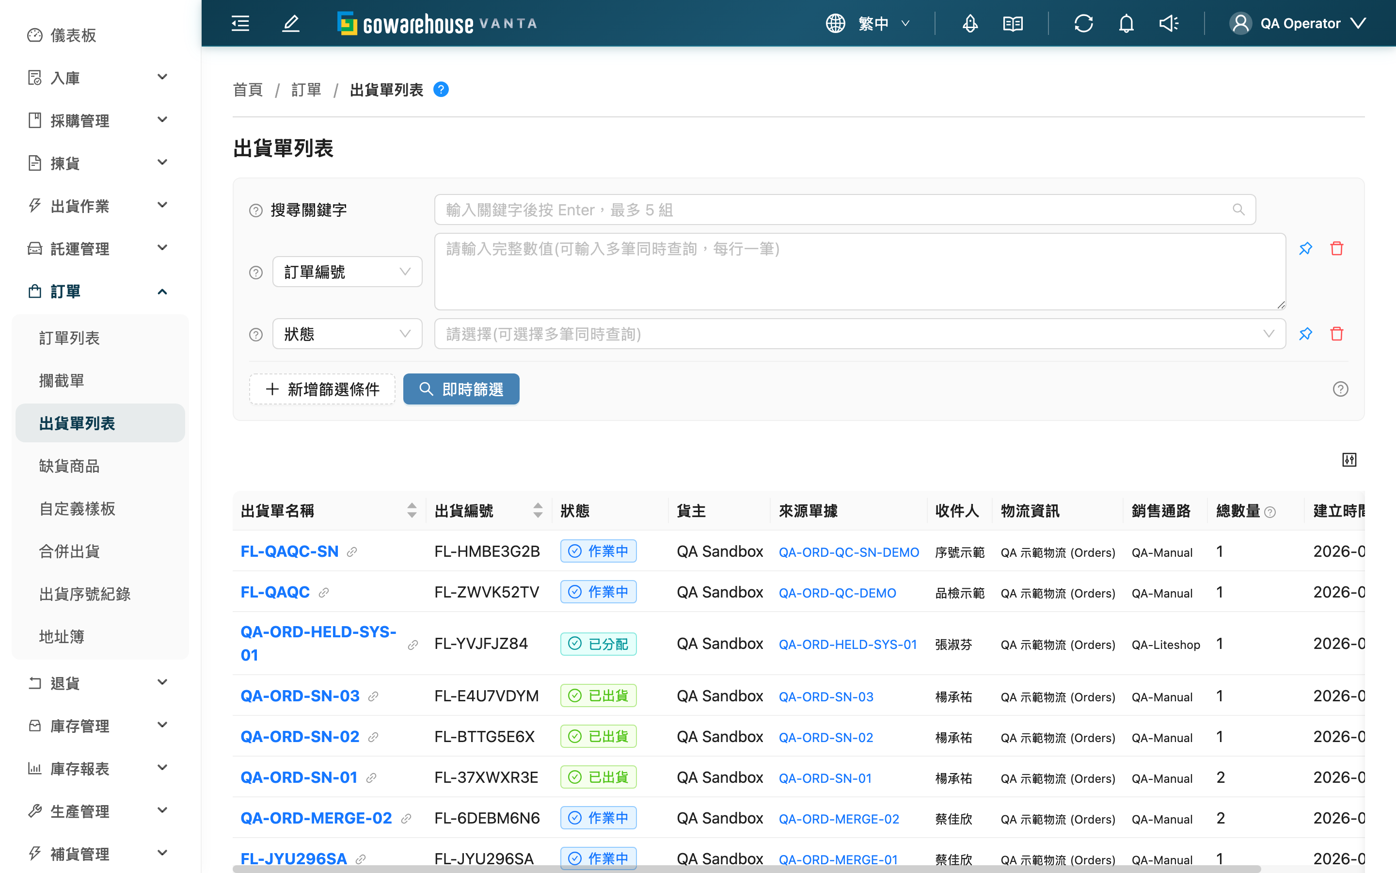Screen dimensions: 1396x873
Task: Click the 新增篩選條件 button
Action: pos(322,389)
